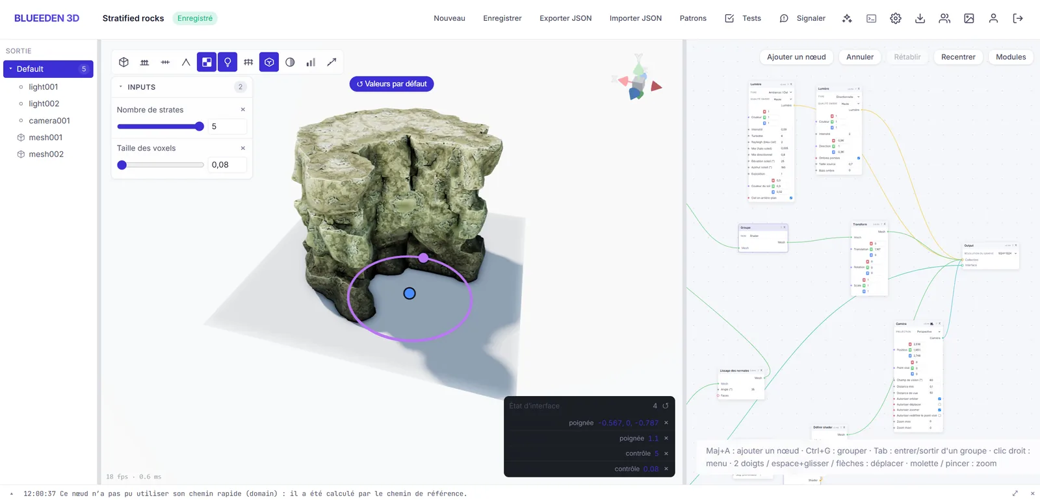This screenshot has width=1040, height=500.
Task: Click the cube icon in viewport toolbar
Action: (123, 62)
